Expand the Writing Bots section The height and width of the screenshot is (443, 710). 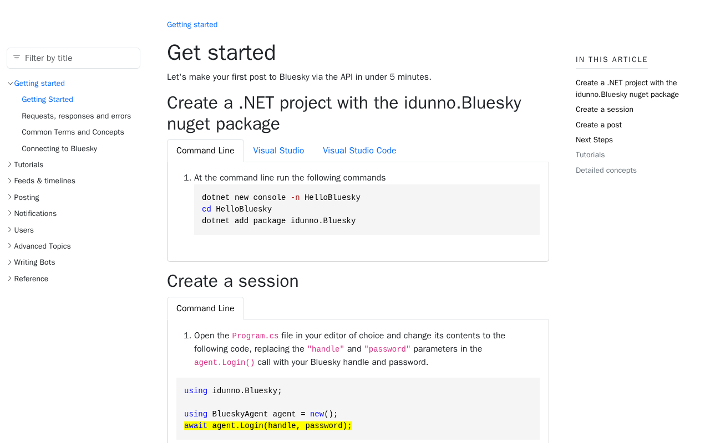(x=10, y=262)
